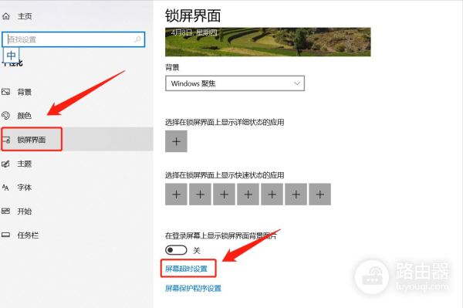Toggle lock screen background on sign-in screen
463x308 pixels.
[176, 250]
